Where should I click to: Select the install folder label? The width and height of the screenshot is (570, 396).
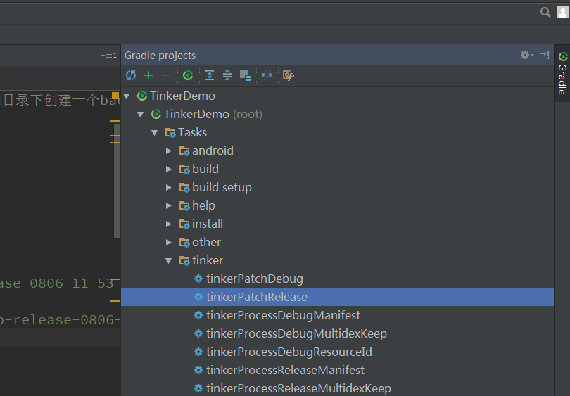[x=208, y=224]
